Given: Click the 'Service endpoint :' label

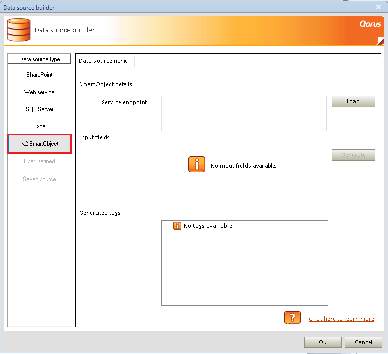Looking at the screenshot, I should 126,102.
